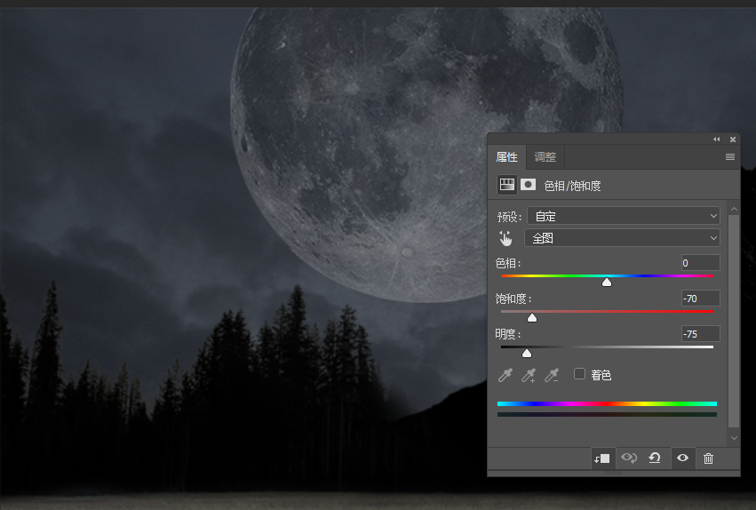
Task: View previous state of adjustment
Action: click(629, 458)
